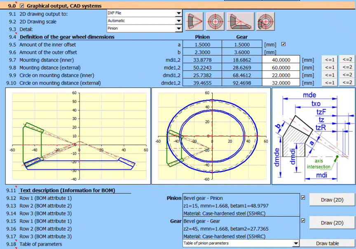Viewport: 356px width, 249px height.
Task: Click the 'z1=15, mmn=1.668, betam1=48.9797' row
Action: pos(241,206)
